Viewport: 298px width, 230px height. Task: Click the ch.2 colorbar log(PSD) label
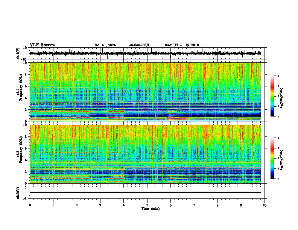tap(281, 160)
